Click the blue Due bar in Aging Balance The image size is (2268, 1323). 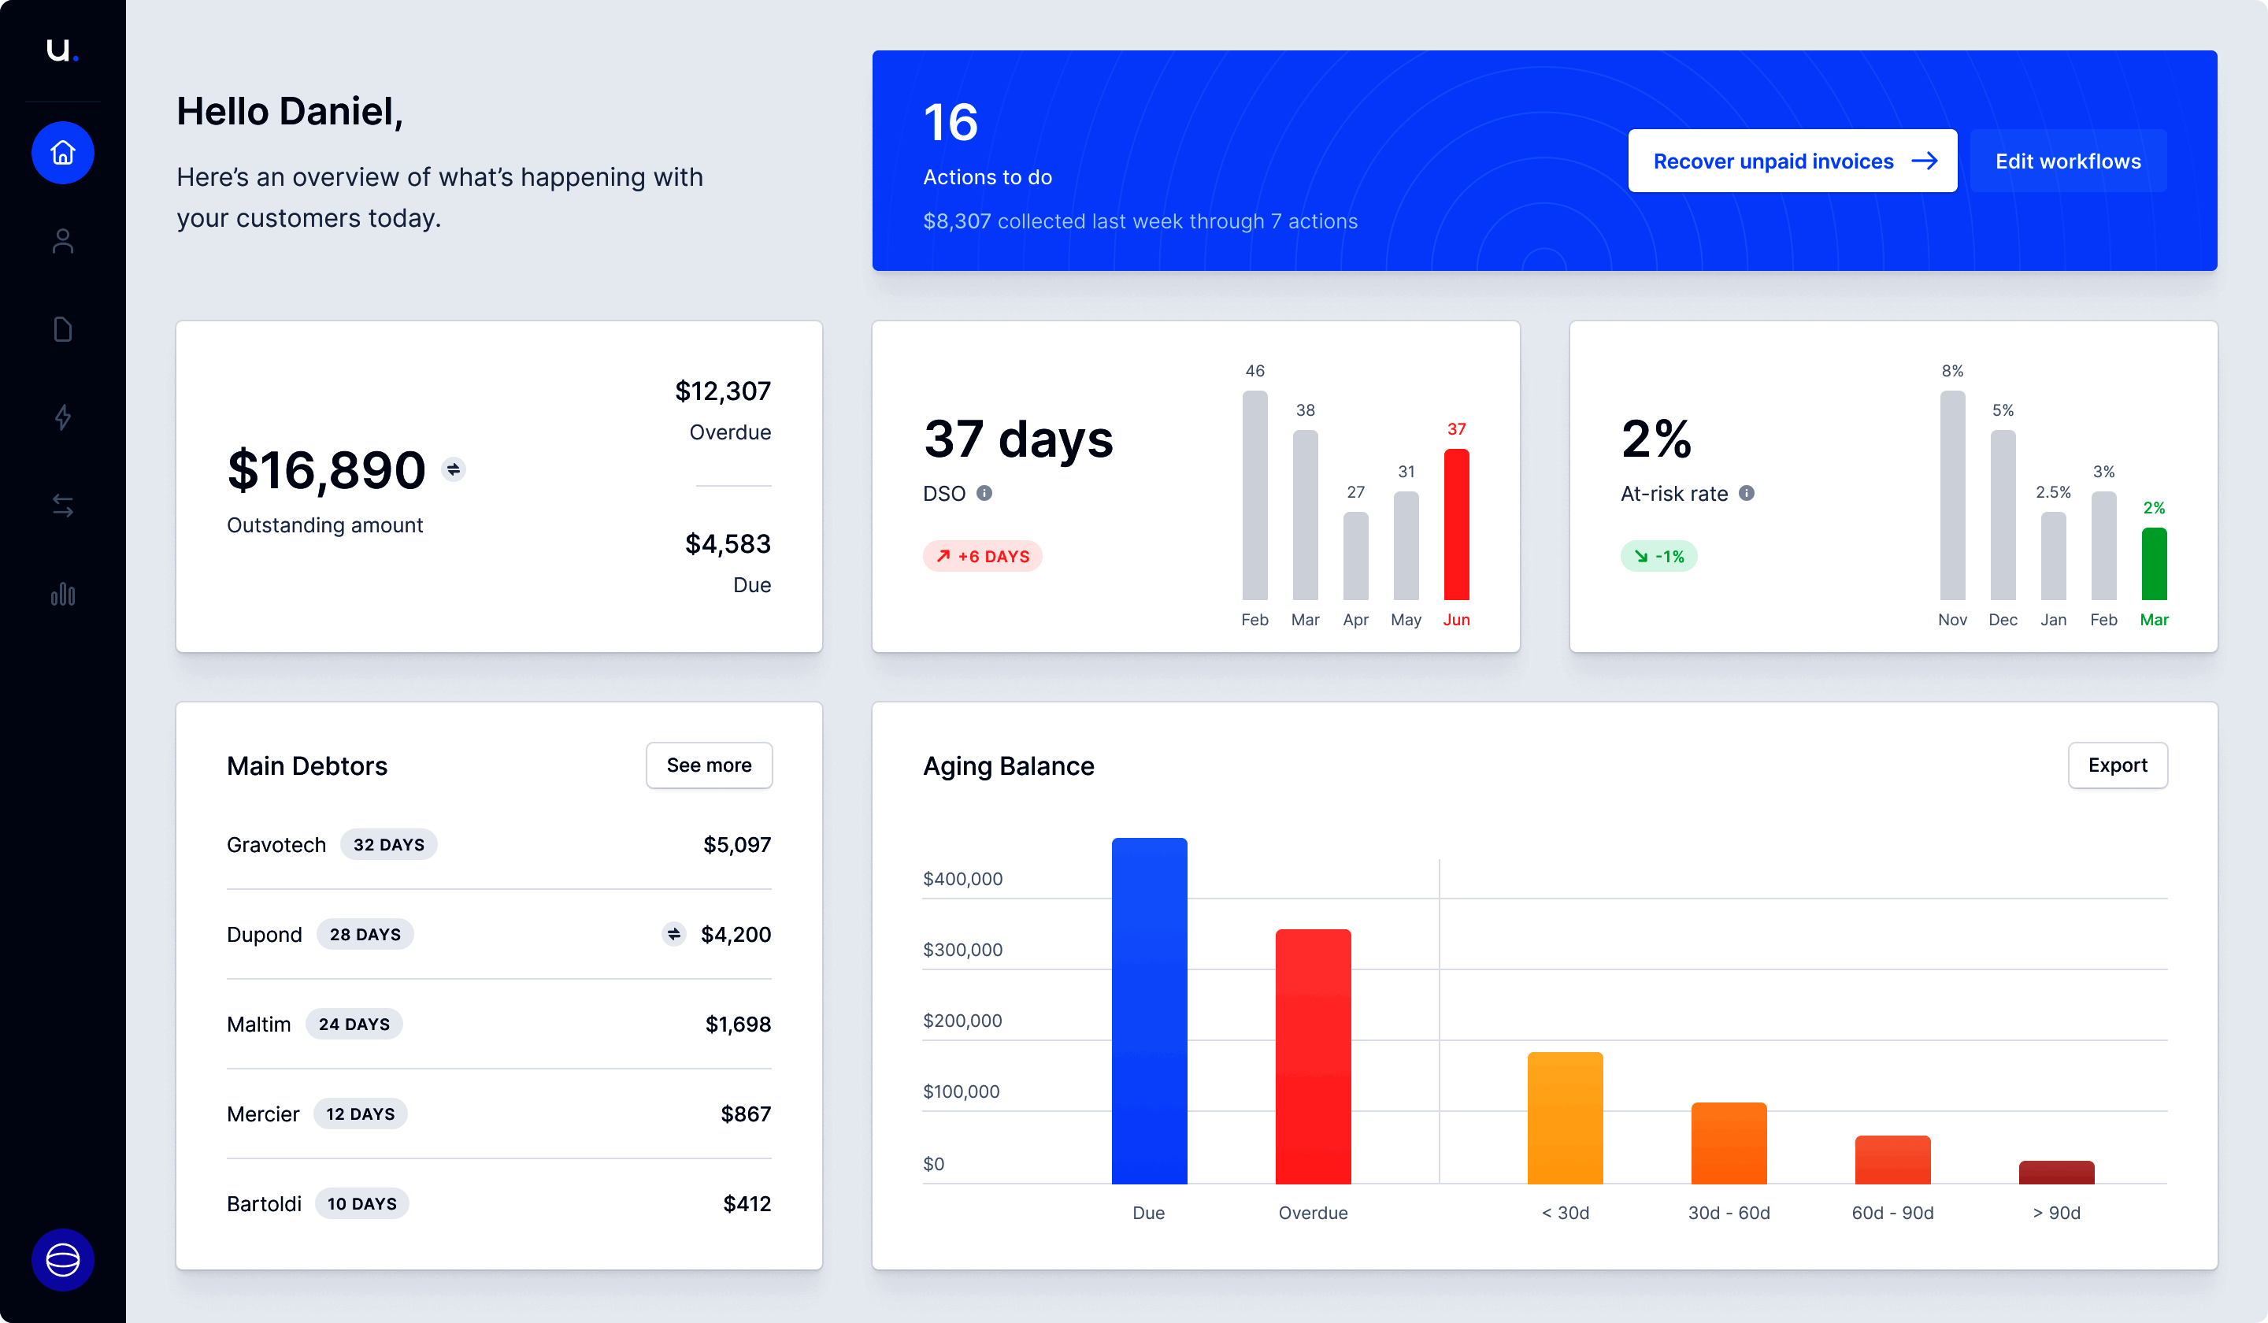tap(1149, 1010)
